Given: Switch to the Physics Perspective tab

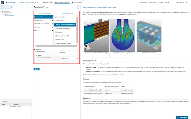Looking at the screenshot, I should coord(45,13).
